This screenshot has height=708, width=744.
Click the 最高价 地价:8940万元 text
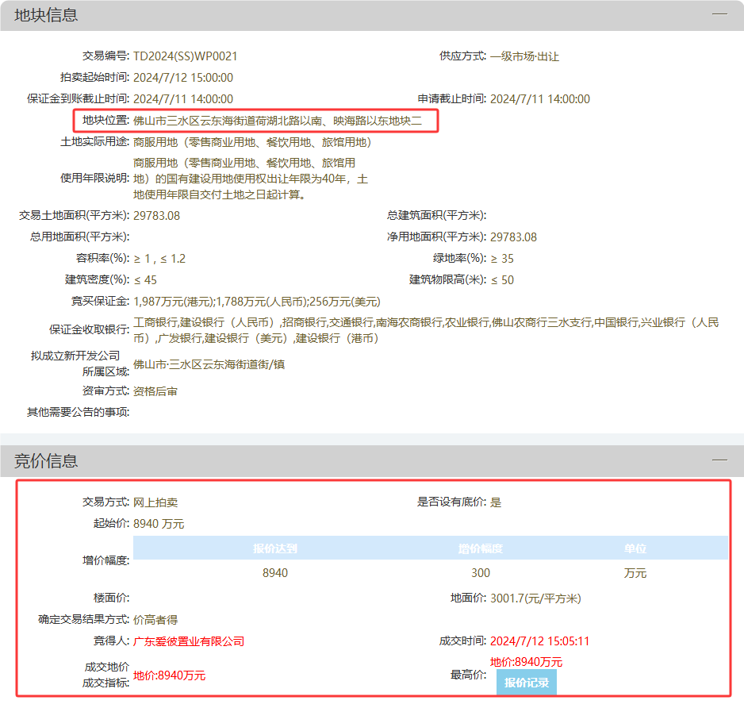526,662
